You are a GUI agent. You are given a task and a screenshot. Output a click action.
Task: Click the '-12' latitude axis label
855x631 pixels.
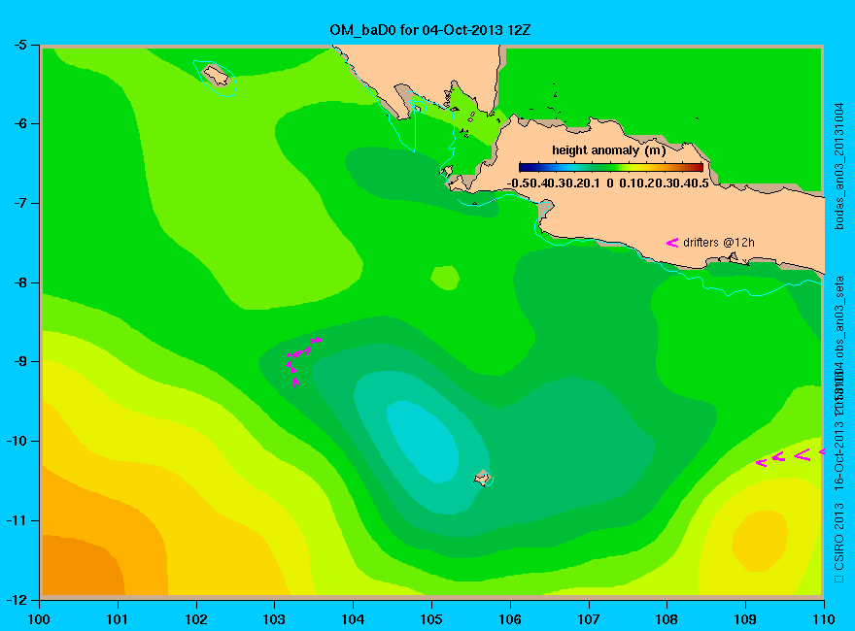click(16, 599)
